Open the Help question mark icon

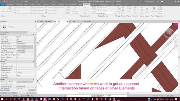tap(162, 2)
